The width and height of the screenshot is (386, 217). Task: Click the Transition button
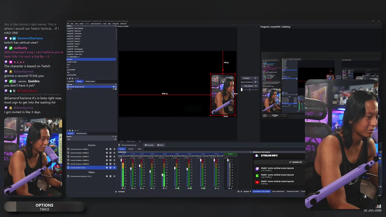[246, 78]
